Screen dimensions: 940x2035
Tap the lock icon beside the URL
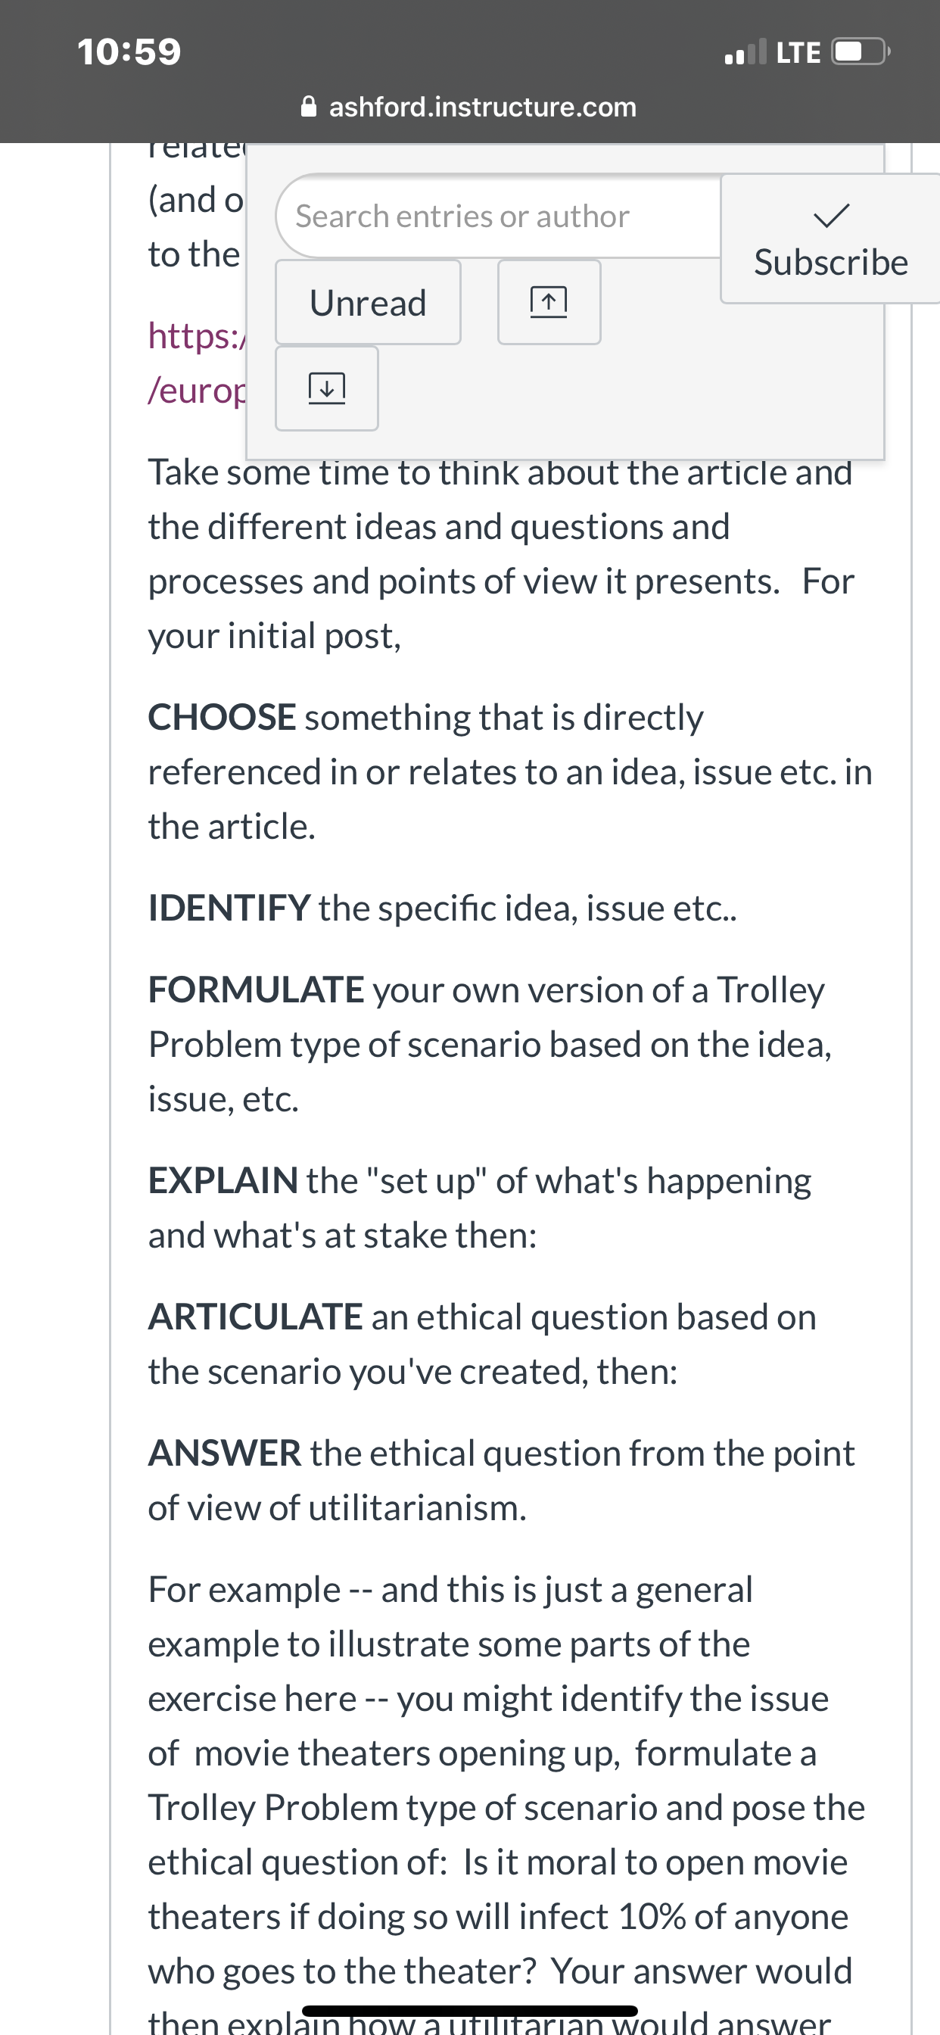point(309,107)
